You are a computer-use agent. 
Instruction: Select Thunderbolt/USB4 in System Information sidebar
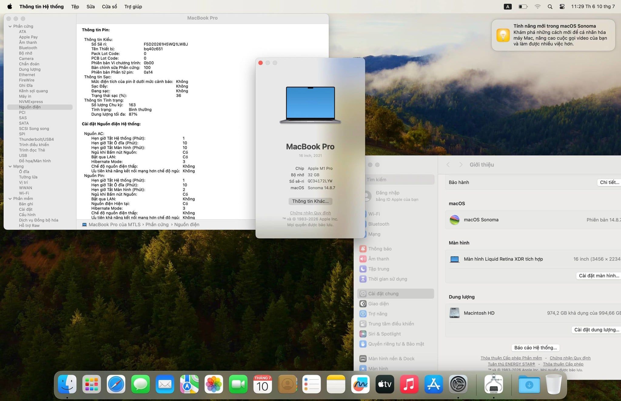(x=36, y=139)
